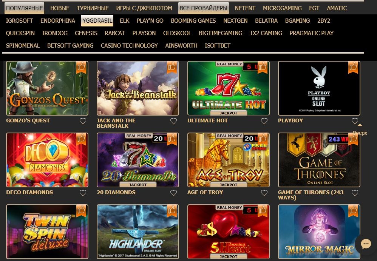Launch Mirror Magic game thumbnail
The height and width of the screenshot is (261, 377).
319,232
